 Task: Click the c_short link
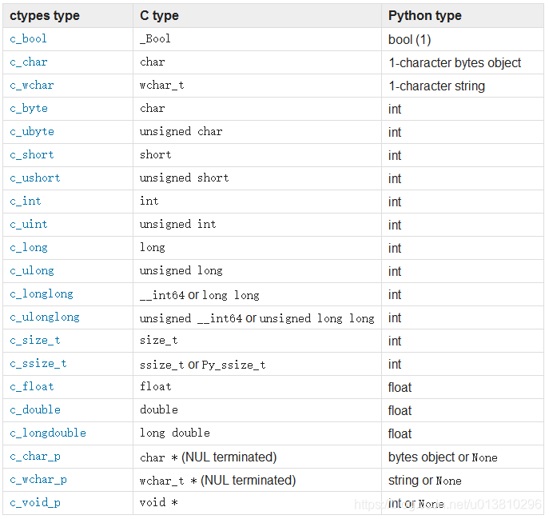coord(32,155)
